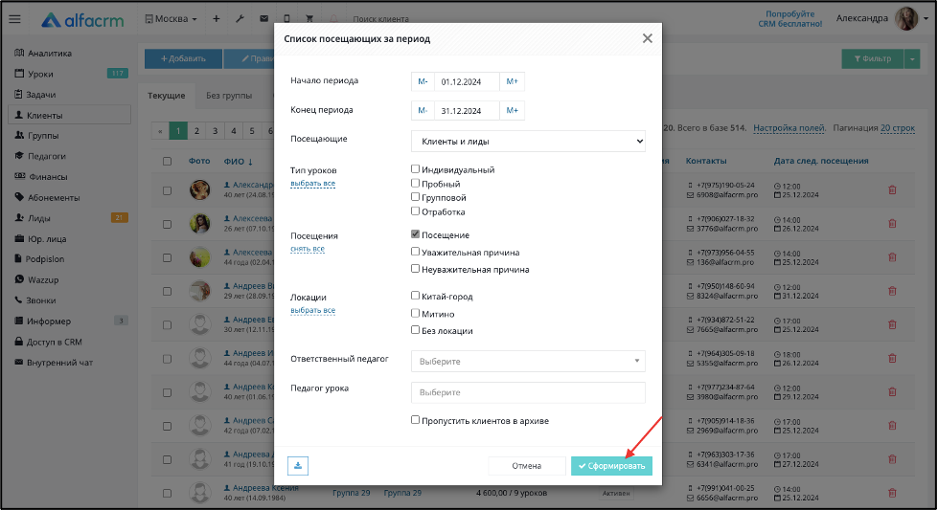Viewport: 938px width, 510px height.
Task: Enable the Индивидуальный lesson type checkbox
Action: pyautogui.click(x=415, y=169)
